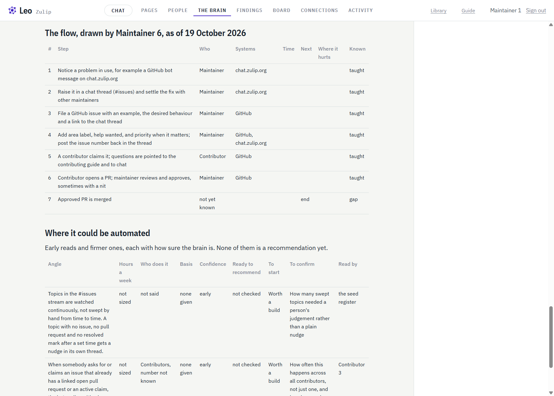Go to the BOARD tab
This screenshot has height=396, width=554.
tap(282, 10)
